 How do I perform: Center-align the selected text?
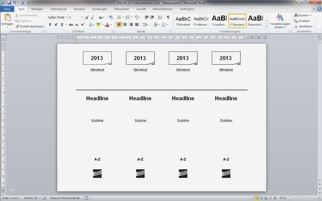click(125, 25)
